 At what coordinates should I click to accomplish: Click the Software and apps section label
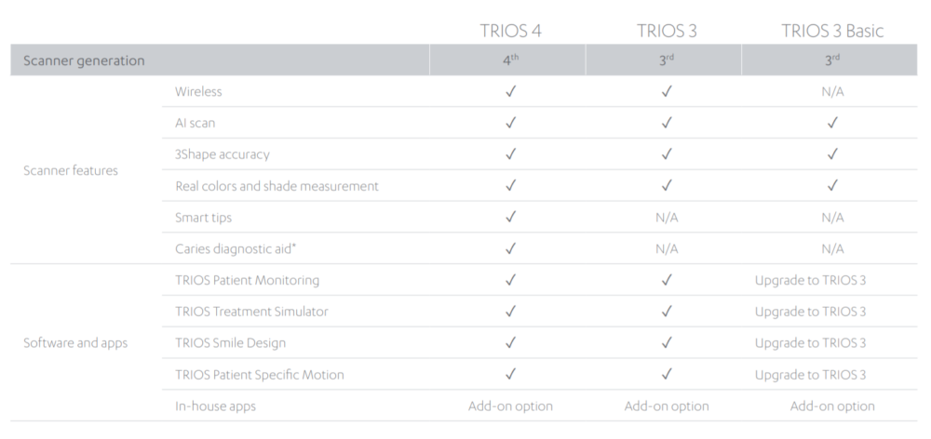[x=75, y=343]
